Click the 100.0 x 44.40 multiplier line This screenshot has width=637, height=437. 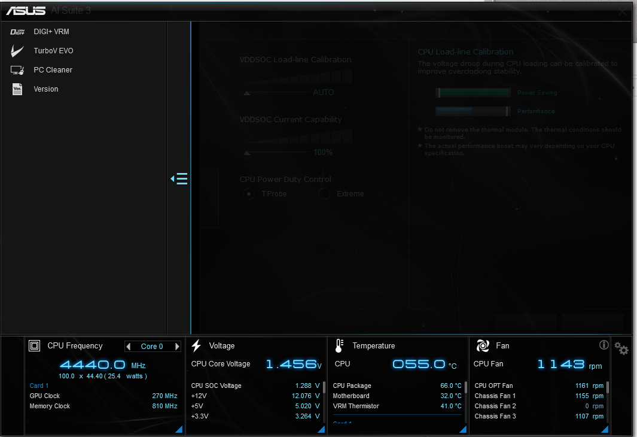(x=103, y=376)
